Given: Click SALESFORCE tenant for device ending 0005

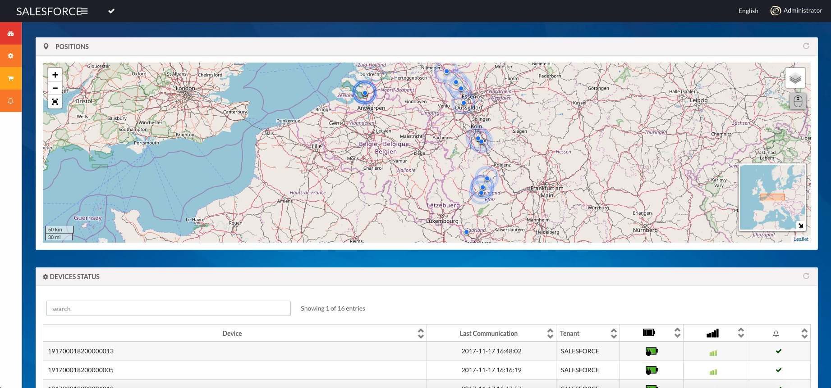Looking at the screenshot, I should tap(580, 370).
